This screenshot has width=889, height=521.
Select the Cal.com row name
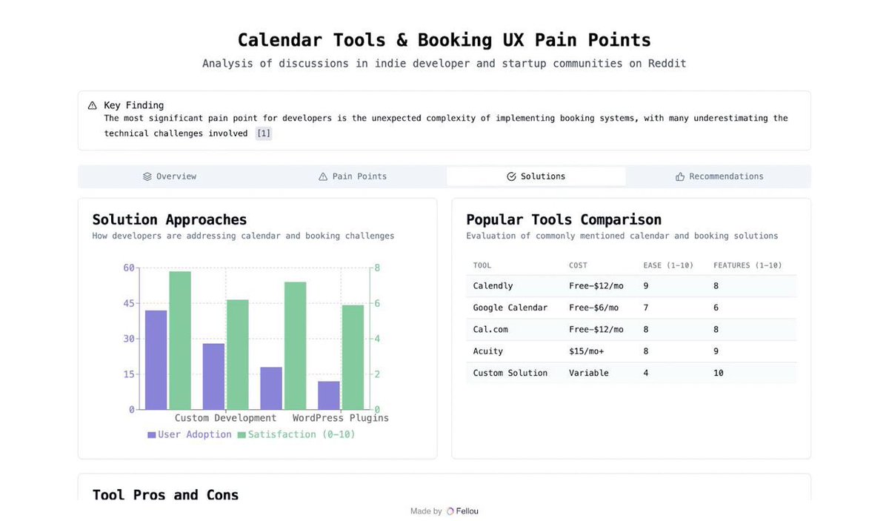pyautogui.click(x=490, y=329)
